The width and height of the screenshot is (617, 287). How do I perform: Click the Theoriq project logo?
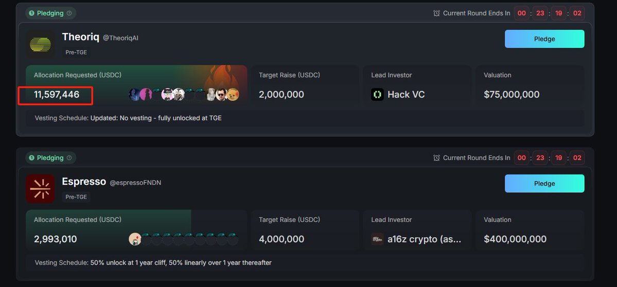pyautogui.click(x=41, y=44)
